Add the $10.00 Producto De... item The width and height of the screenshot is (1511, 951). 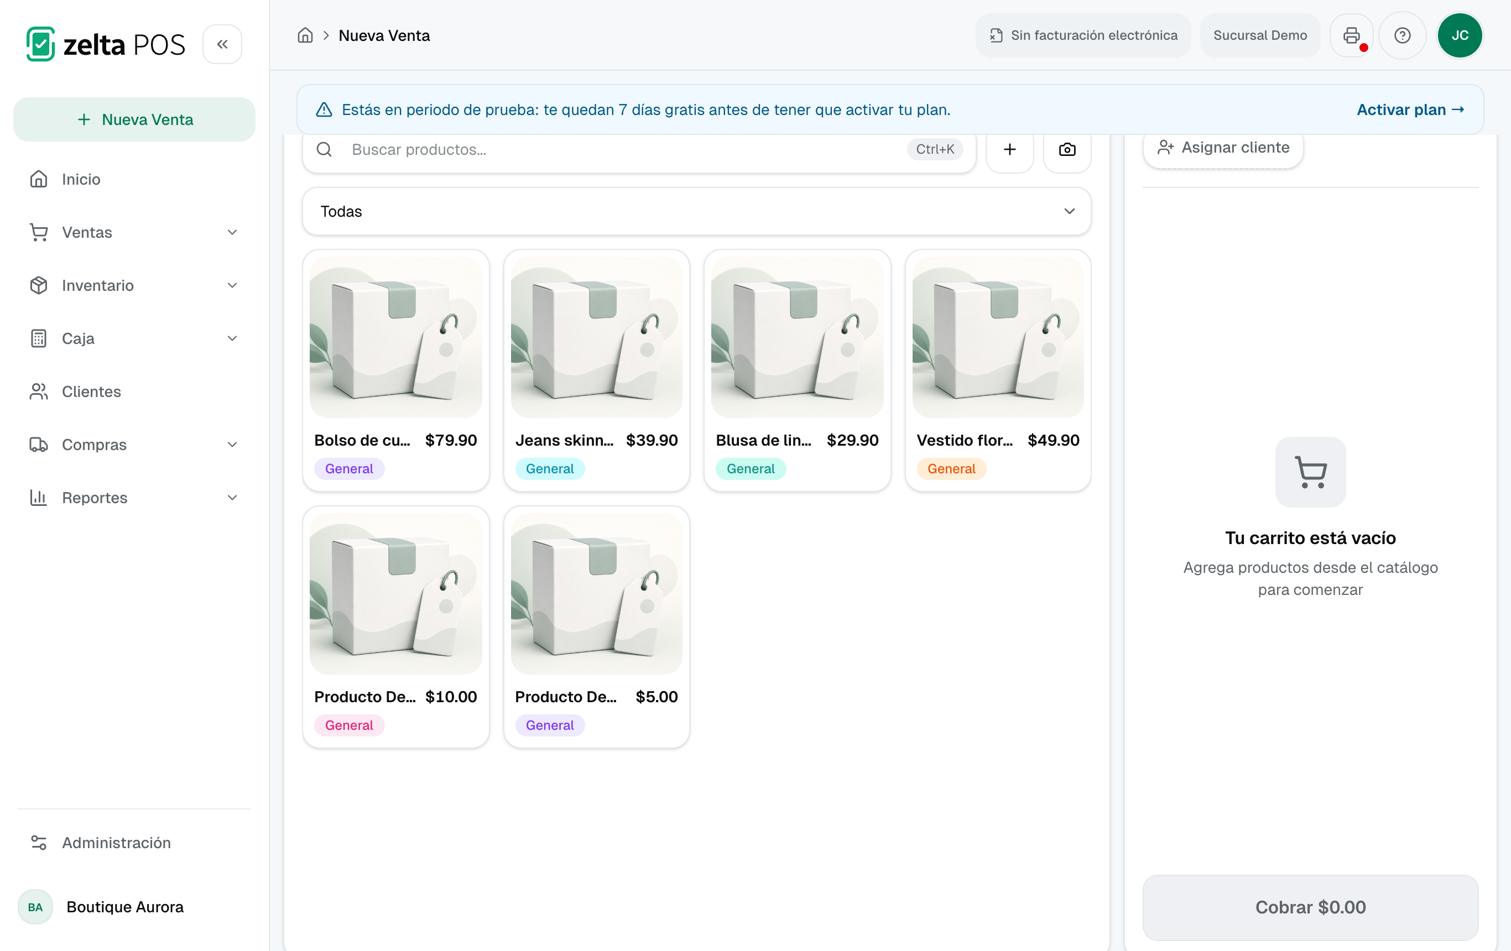395,628
